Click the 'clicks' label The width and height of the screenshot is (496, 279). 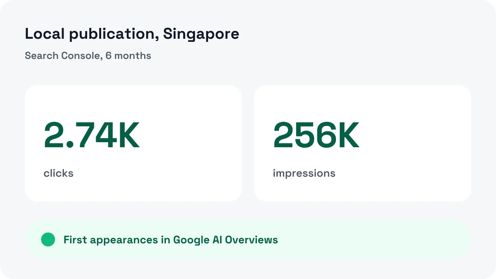(59, 173)
